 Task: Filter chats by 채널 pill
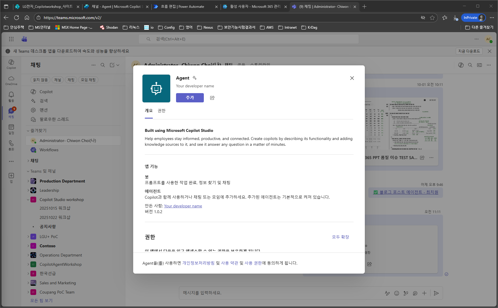click(58, 80)
